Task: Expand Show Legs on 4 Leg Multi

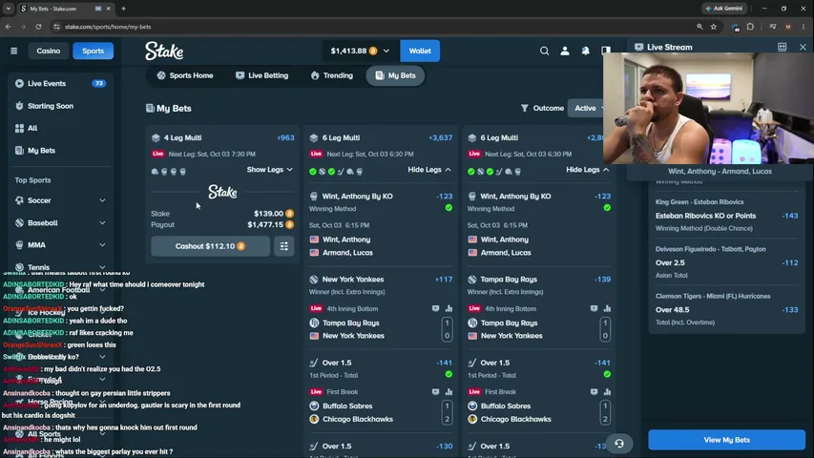Action: pyautogui.click(x=269, y=170)
